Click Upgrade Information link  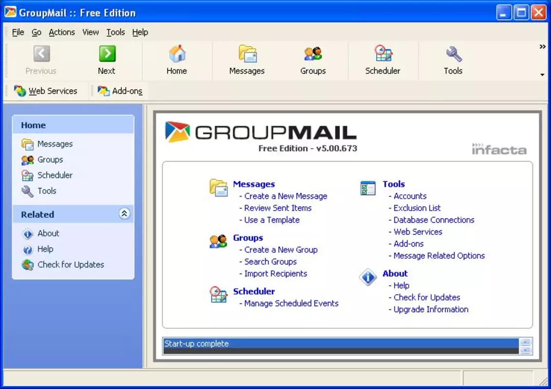tap(431, 309)
